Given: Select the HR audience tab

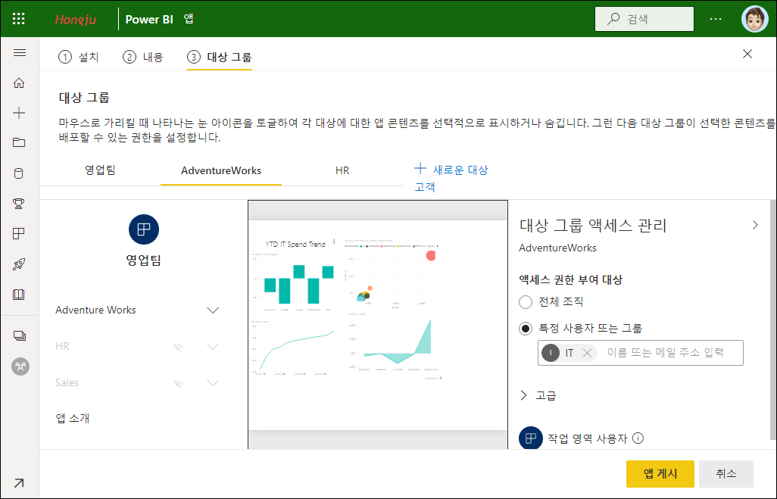Looking at the screenshot, I should point(342,170).
